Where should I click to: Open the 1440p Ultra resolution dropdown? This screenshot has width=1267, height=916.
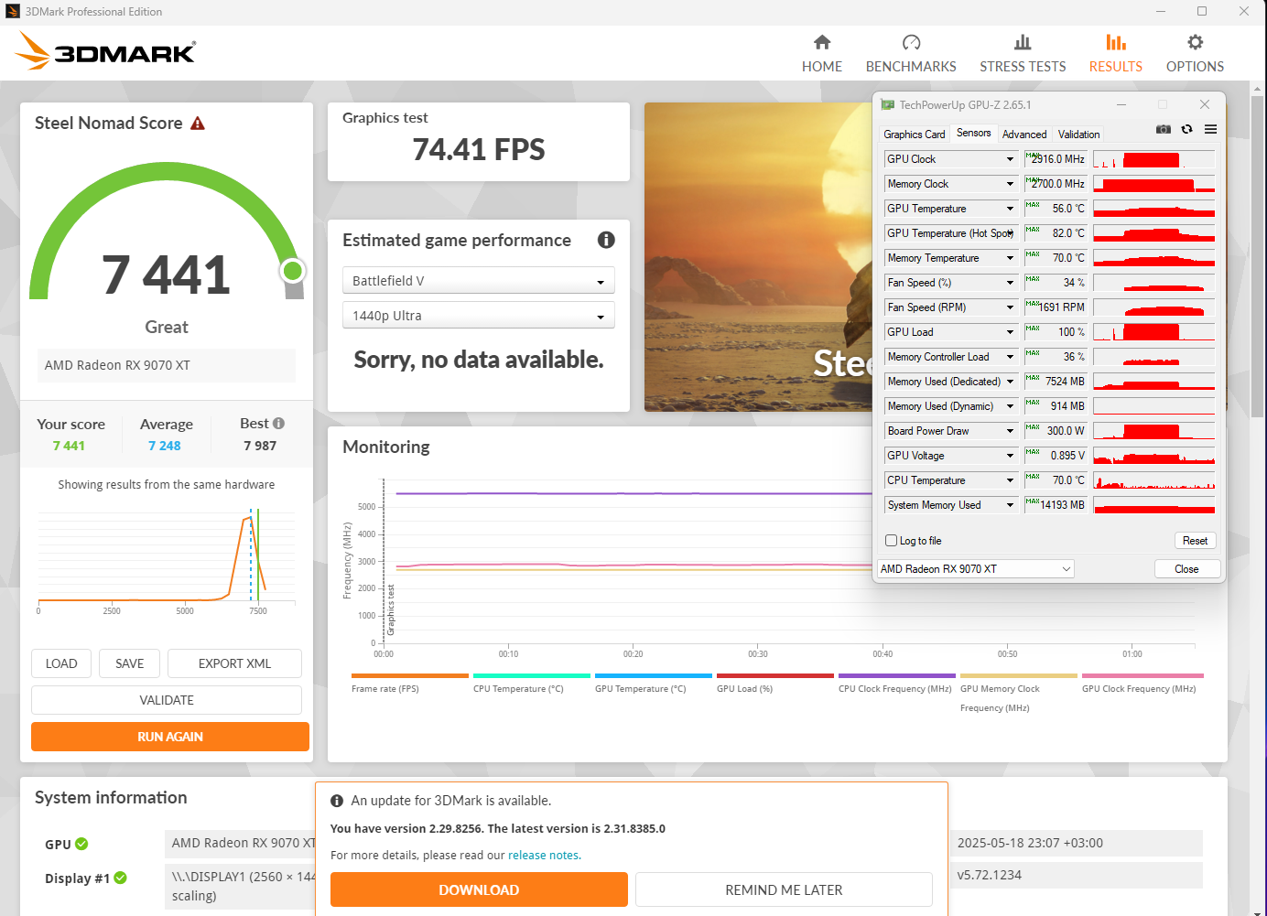(478, 316)
